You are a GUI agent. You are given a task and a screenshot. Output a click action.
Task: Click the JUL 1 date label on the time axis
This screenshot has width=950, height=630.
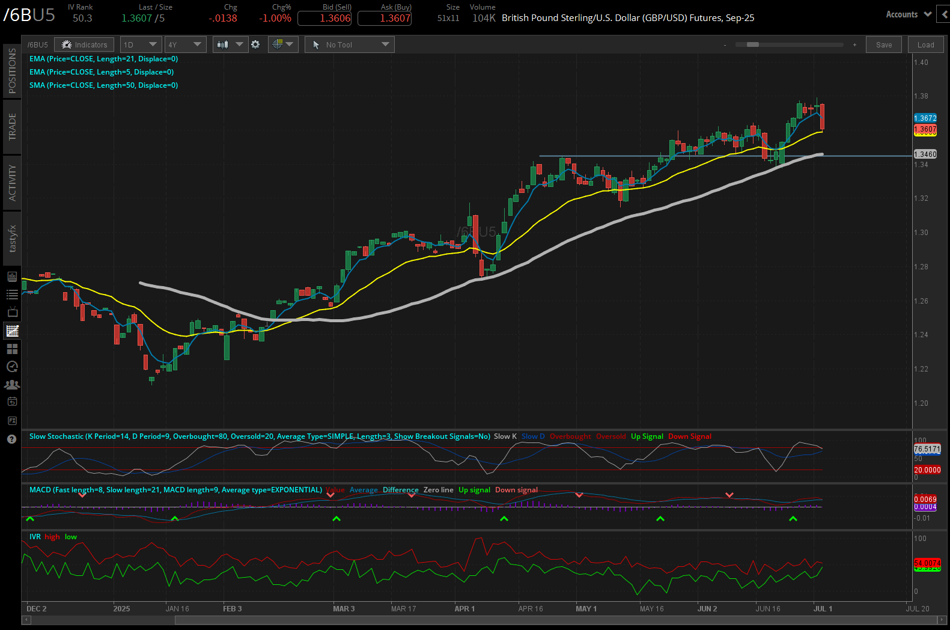point(823,609)
